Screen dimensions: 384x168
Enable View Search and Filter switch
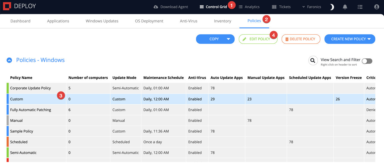pyautogui.click(x=367, y=61)
